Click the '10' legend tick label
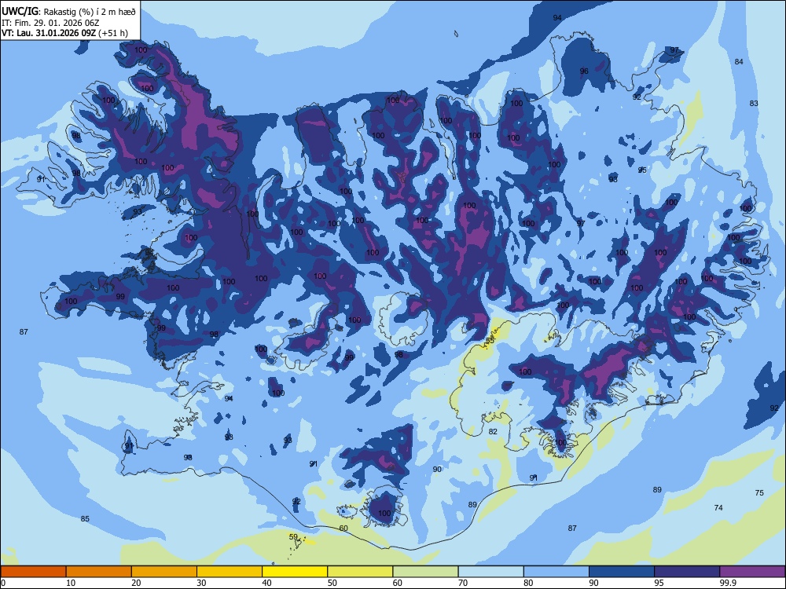Screen dimensions: 786x589 tap(71, 583)
